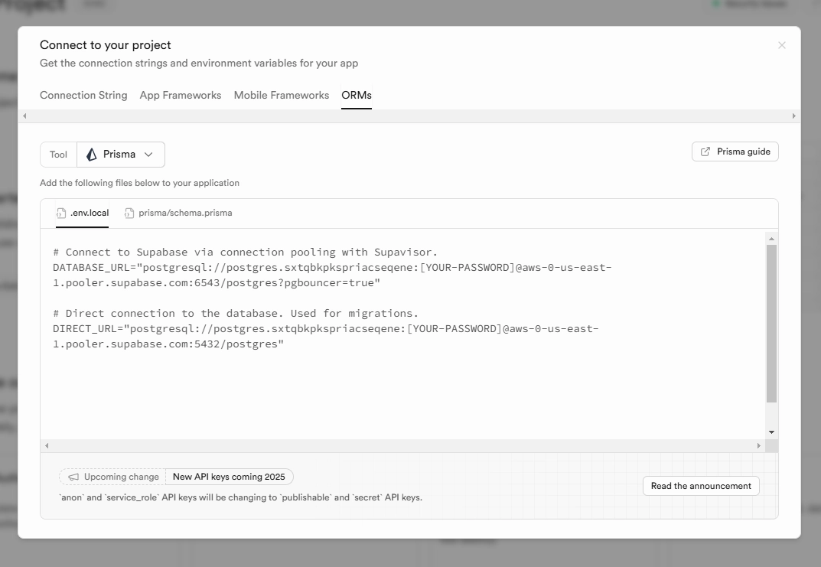Image resolution: width=821 pixels, height=567 pixels.
Task: Click the code box scroll-down arrow
Action: pyautogui.click(x=771, y=432)
